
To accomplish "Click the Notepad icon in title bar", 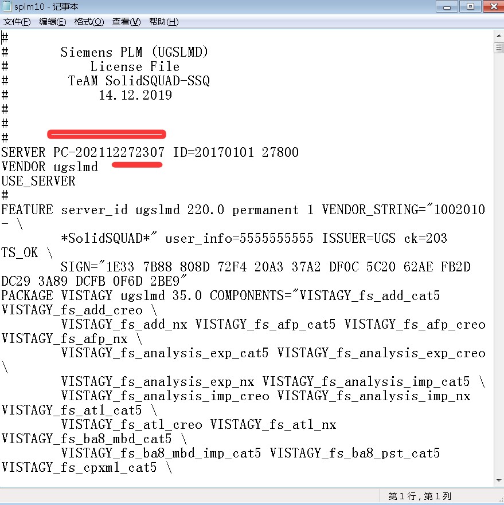I will click(7, 7).
